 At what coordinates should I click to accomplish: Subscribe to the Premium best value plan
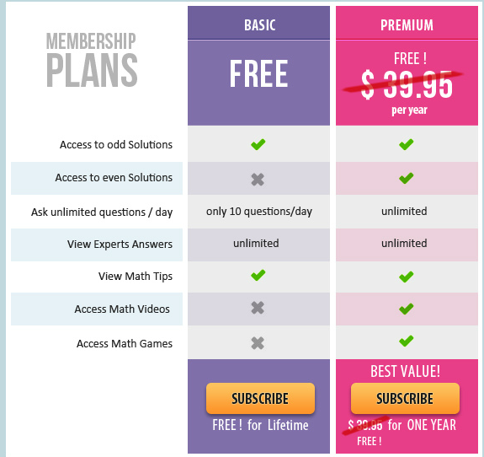tap(405, 399)
